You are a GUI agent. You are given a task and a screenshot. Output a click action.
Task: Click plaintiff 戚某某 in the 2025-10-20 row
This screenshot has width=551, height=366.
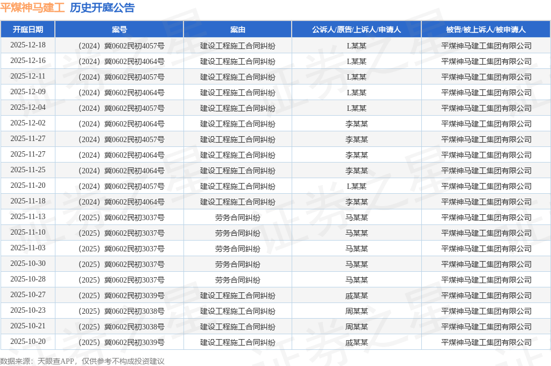[x=356, y=342]
